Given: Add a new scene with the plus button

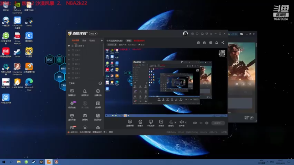Looking at the screenshot, I should tap(102, 40).
